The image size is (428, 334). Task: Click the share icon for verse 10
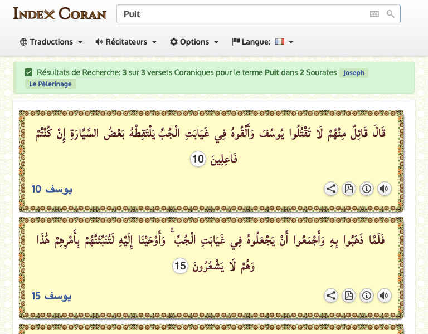click(331, 189)
